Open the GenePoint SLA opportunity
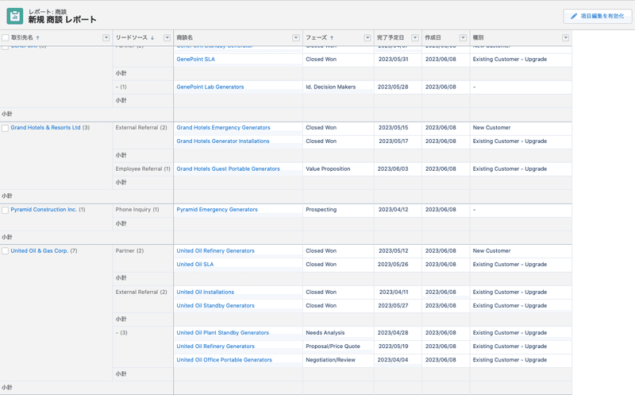The height and width of the screenshot is (395, 635). tap(195, 59)
